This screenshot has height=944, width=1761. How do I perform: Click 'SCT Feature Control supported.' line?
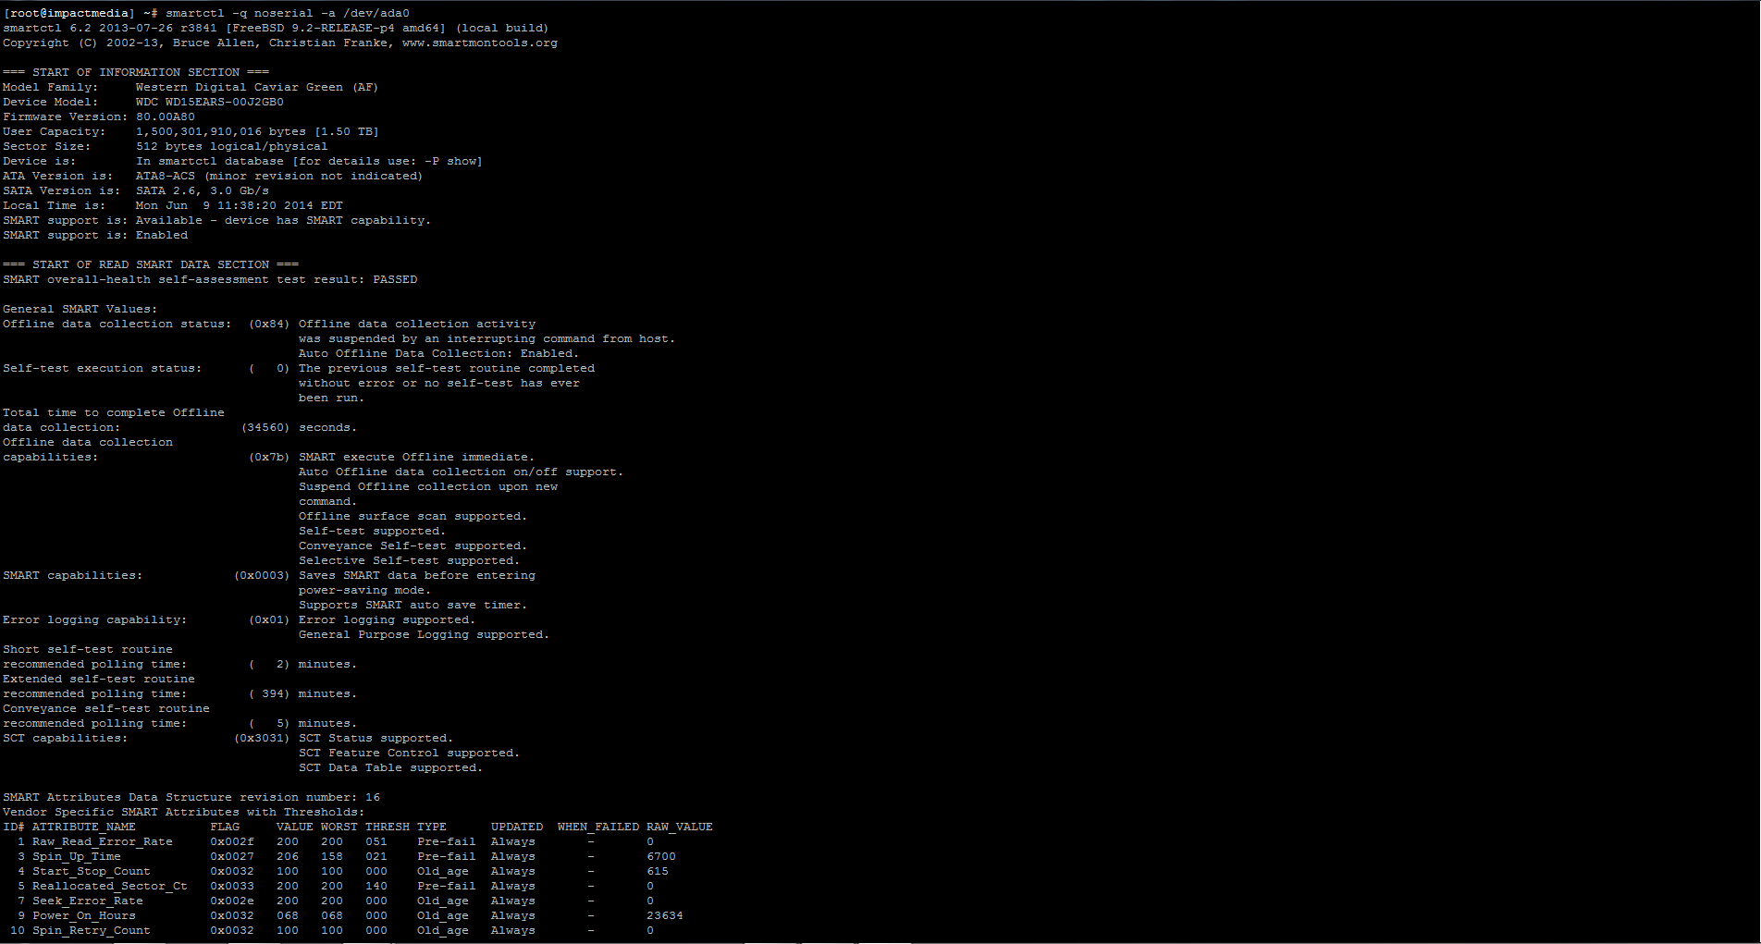pyautogui.click(x=409, y=754)
